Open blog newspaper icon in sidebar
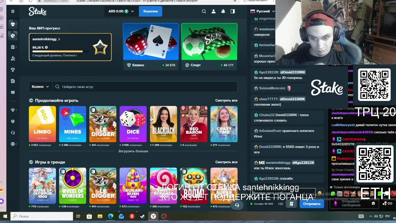 [13, 81]
